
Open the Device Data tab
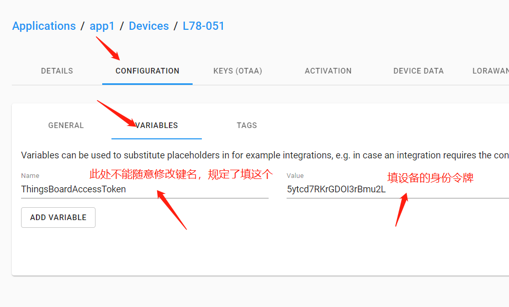click(418, 71)
